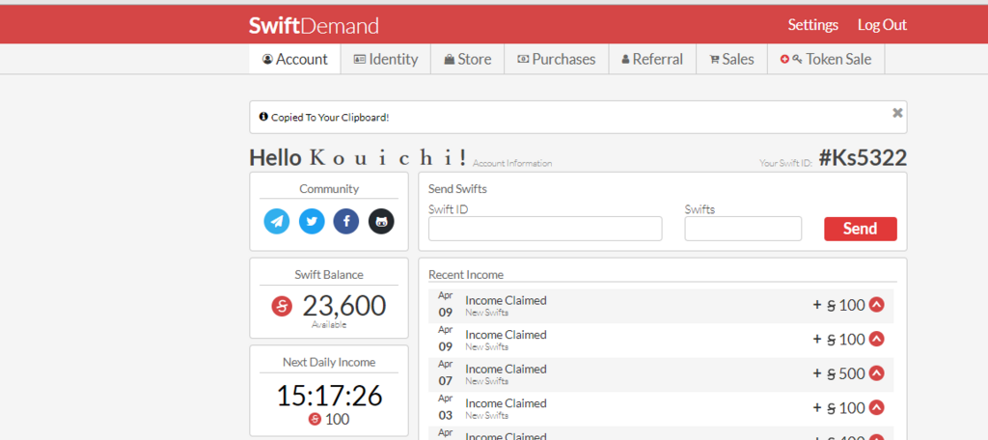This screenshot has height=440, width=988.
Task: Click the + 500 income amount
Action: click(x=838, y=373)
